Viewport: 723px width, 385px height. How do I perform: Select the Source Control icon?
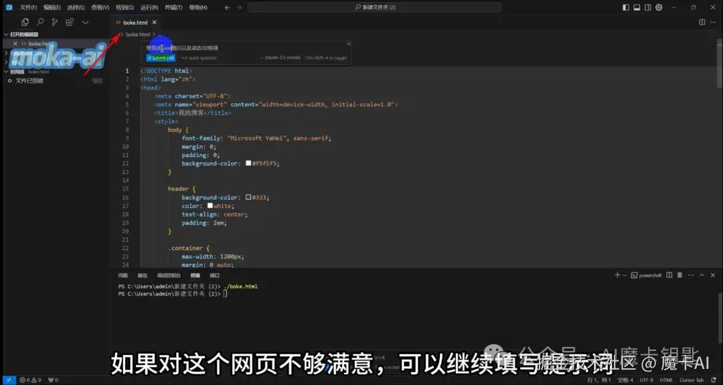[x=55, y=22]
